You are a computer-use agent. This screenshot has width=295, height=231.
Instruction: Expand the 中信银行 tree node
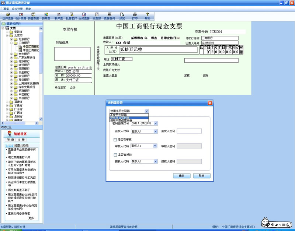pos(11,98)
